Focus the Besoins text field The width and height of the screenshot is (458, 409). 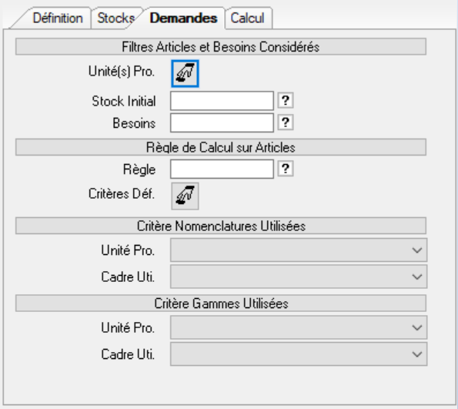click(222, 122)
